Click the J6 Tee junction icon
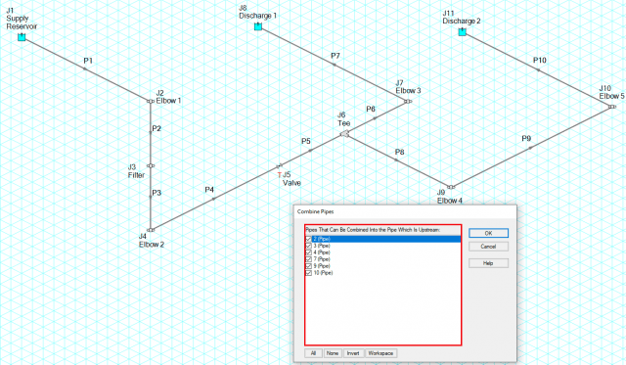Viewport: 626px width, 365px height. (x=344, y=134)
